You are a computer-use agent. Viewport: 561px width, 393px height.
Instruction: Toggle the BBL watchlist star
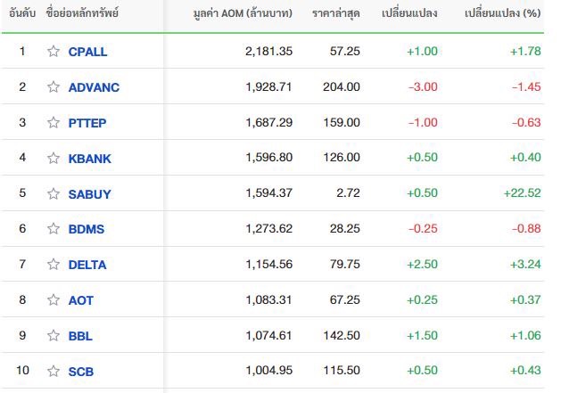[54, 335]
